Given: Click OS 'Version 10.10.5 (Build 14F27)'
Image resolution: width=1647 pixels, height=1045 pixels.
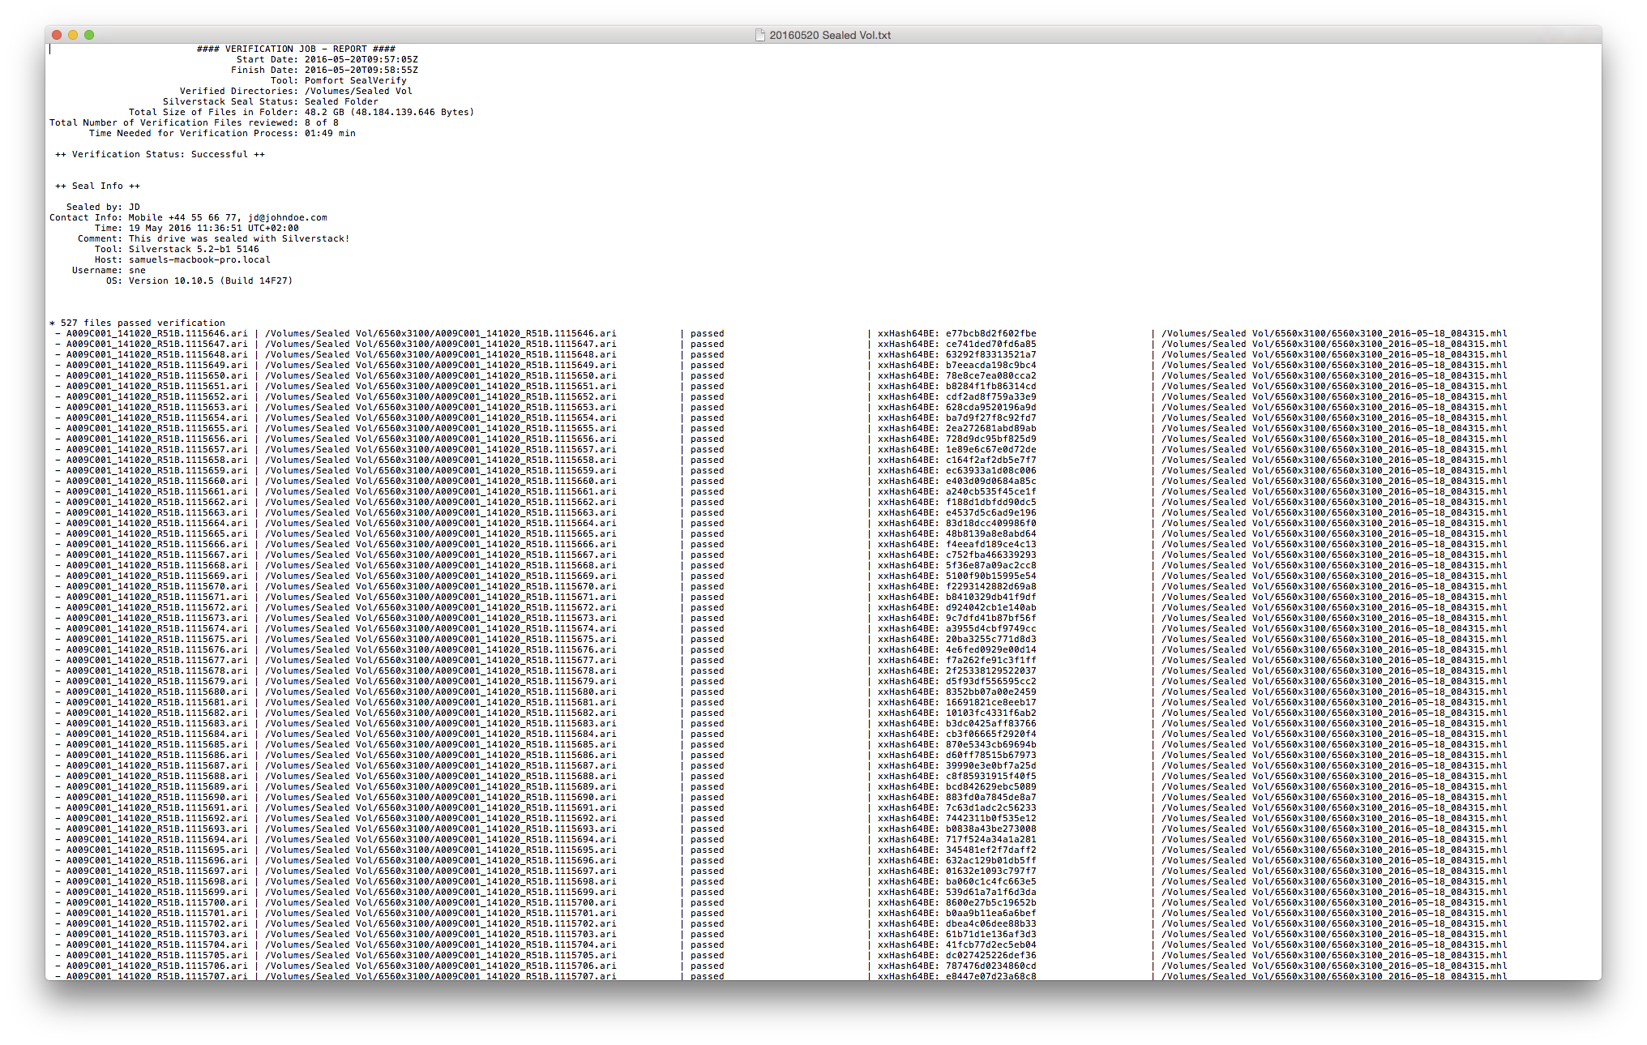Looking at the screenshot, I should [211, 281].
